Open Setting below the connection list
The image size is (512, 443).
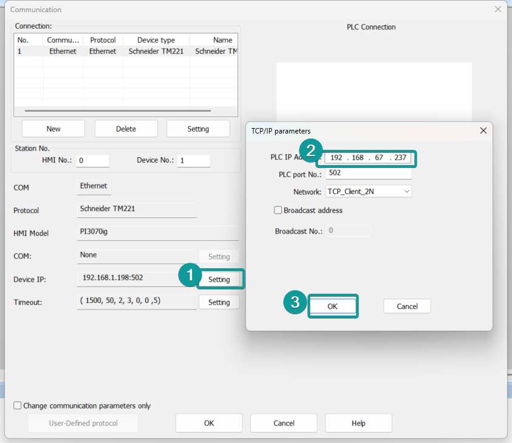tap(198, 129)
